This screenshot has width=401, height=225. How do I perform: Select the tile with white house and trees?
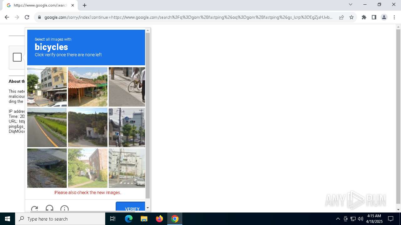point(88,127)
